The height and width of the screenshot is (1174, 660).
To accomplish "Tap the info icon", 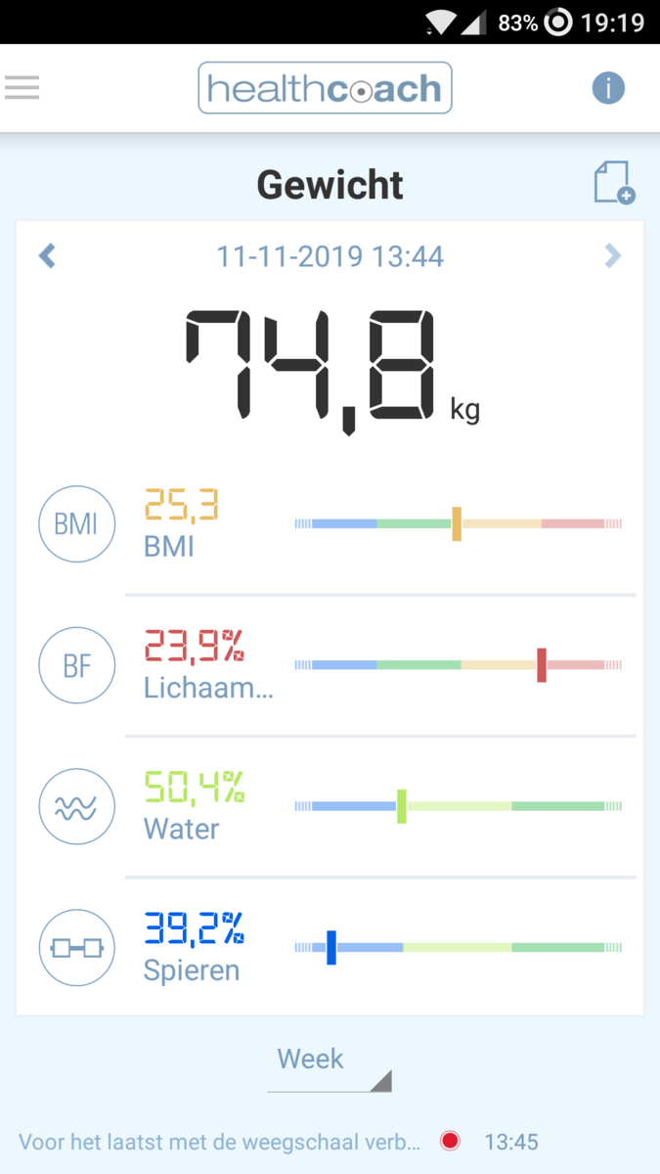I will 607,88.
